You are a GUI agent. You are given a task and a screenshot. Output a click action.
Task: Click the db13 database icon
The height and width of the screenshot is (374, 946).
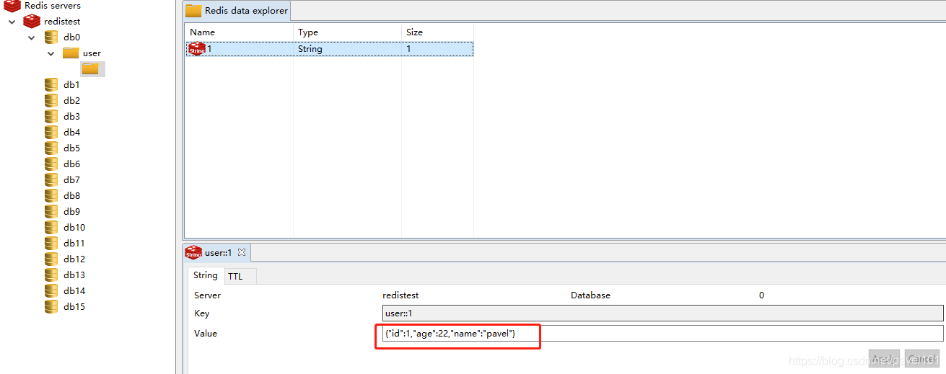[51, 275]
